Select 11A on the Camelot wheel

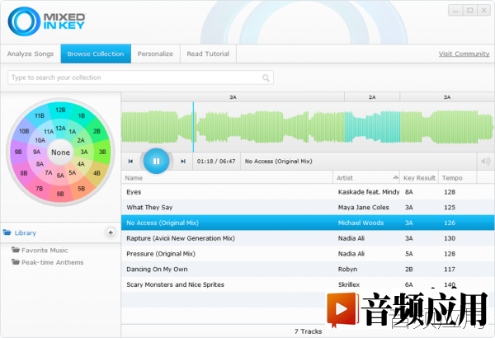(49, 132)
